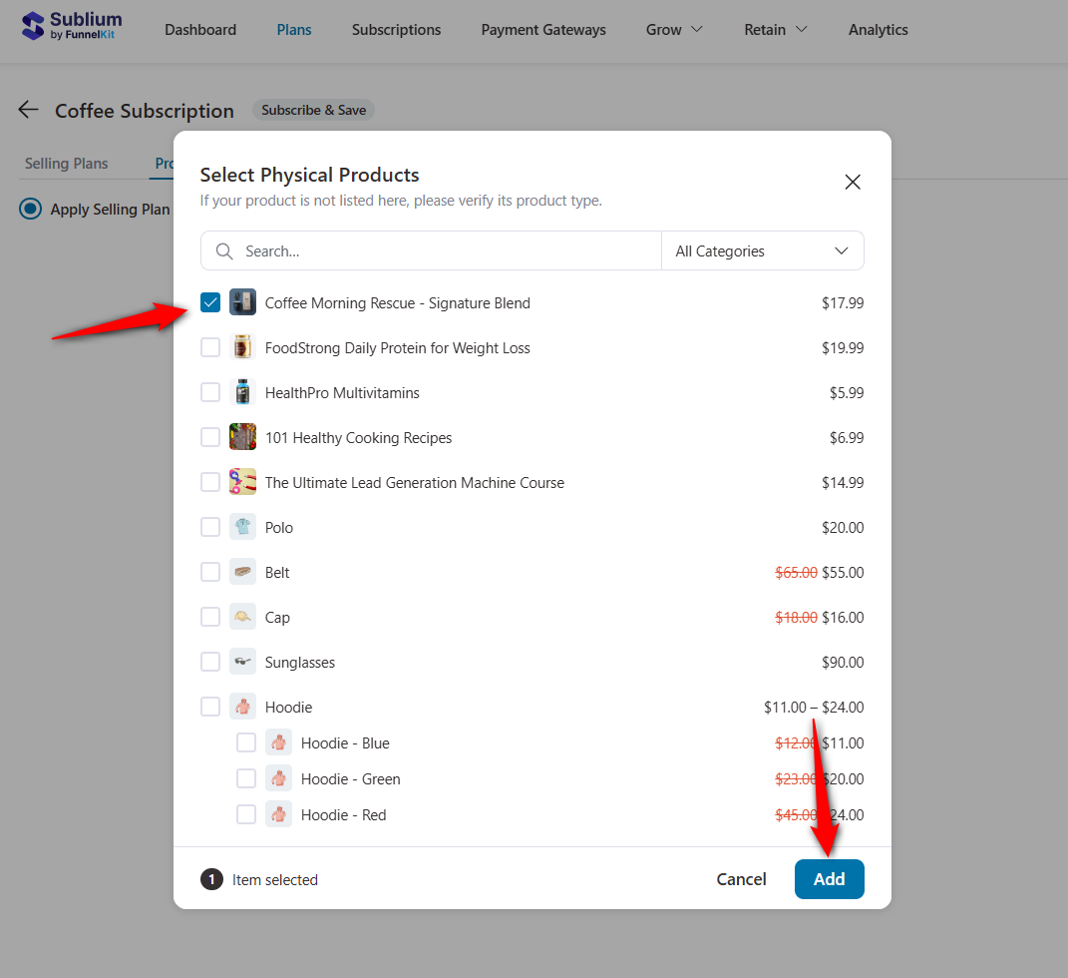Click the Sublium by FunnelKit logo

click(70, 24)
